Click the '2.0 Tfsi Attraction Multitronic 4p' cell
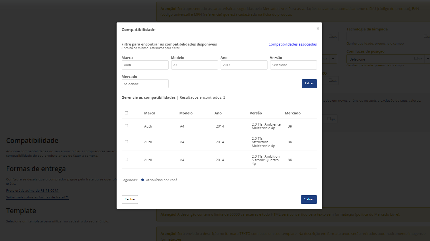 click(x=263, y=142)
